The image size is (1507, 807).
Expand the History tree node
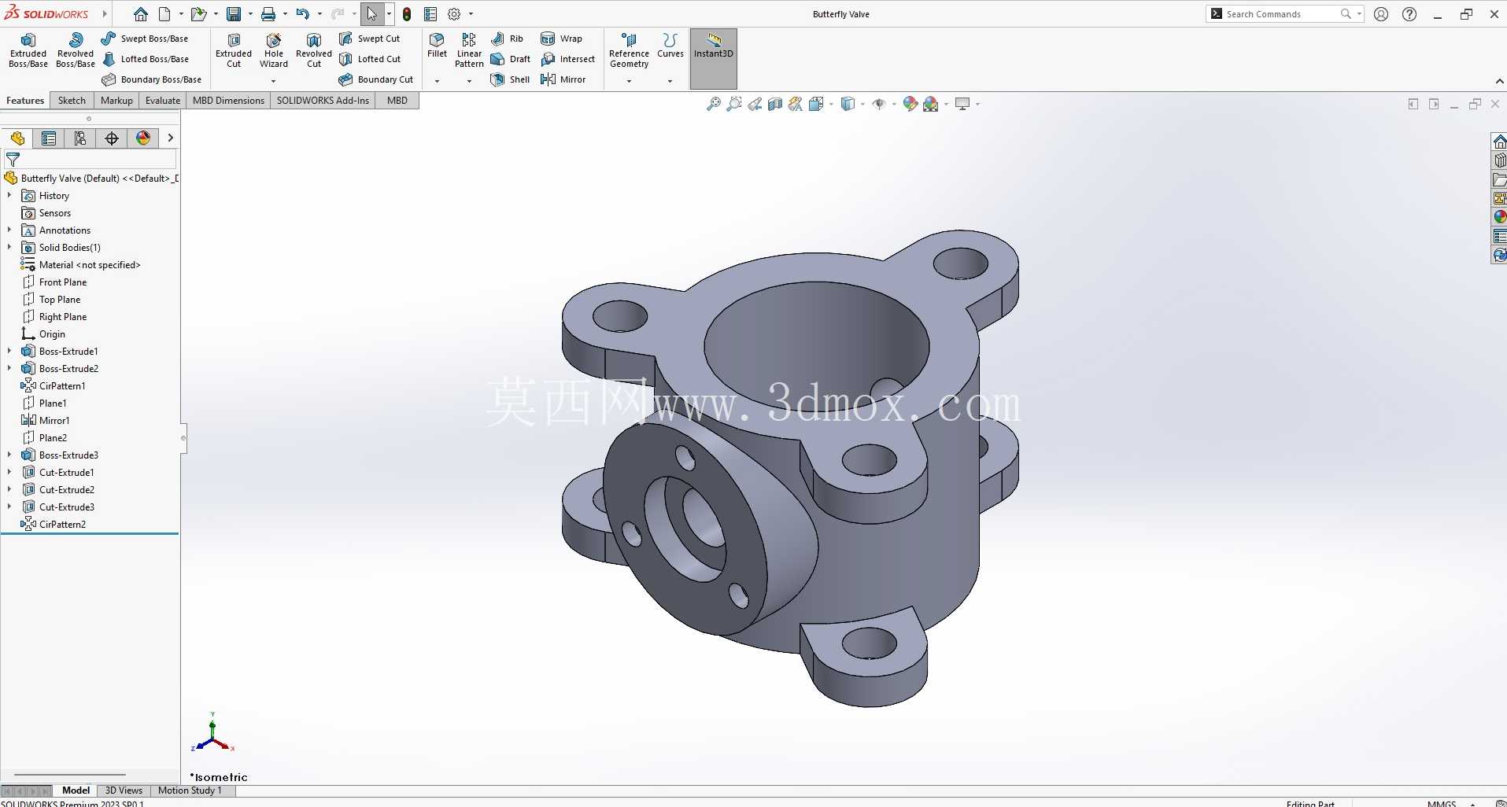point(9,195)
